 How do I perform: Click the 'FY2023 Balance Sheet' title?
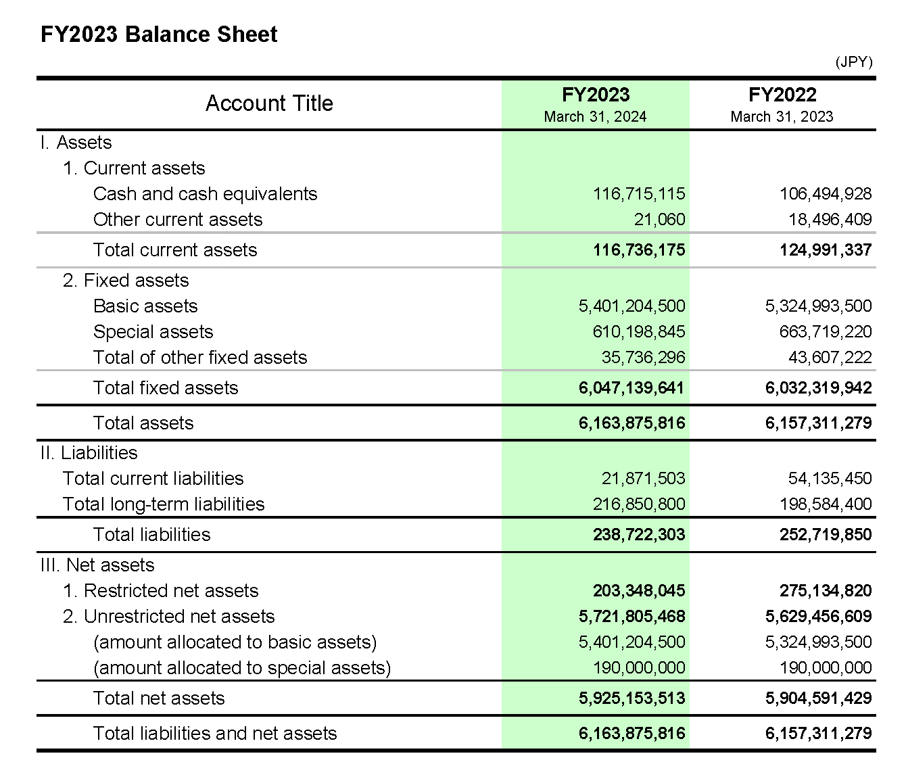pyautogui.click(x=159, y=34)
